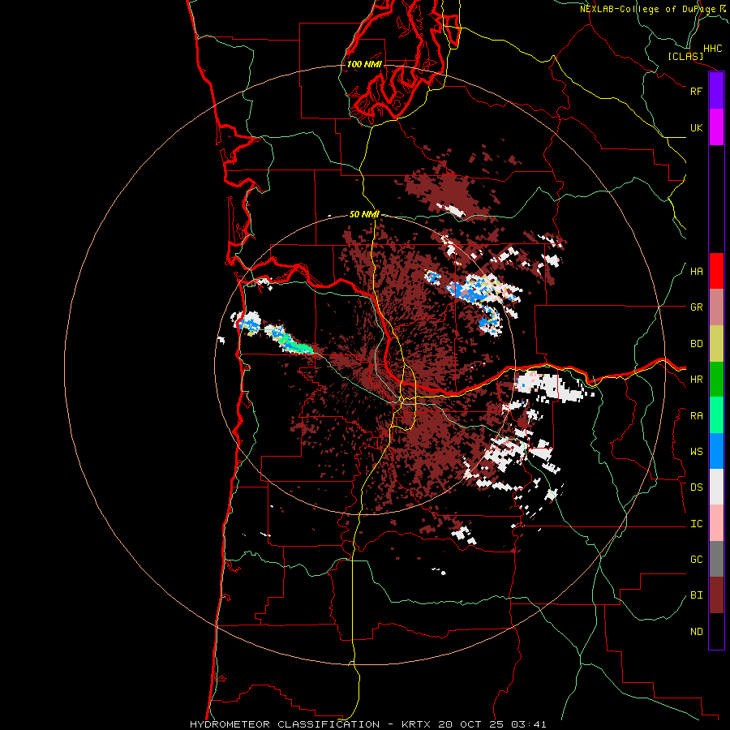Click the 50 NMI range ring label
Image resolution: width=730 pixels, height=730 pixels.
click(x=364, y=214)
